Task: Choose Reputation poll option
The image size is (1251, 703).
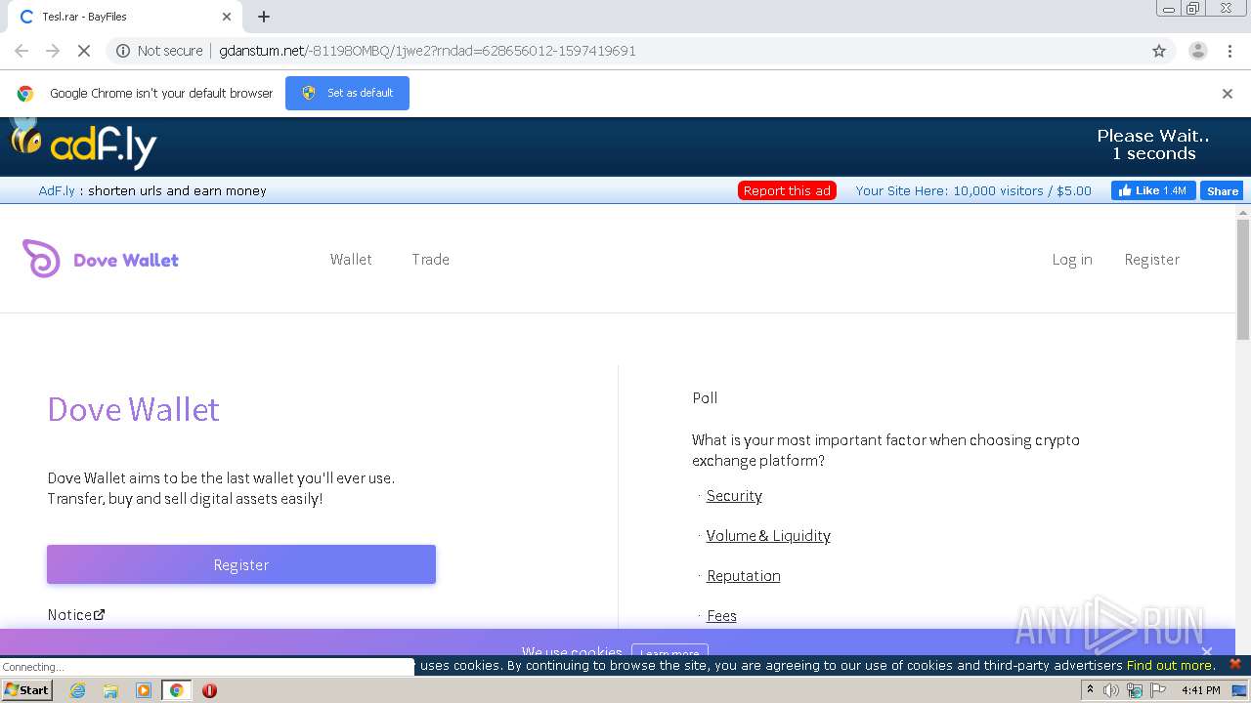Action: [743, 575]
